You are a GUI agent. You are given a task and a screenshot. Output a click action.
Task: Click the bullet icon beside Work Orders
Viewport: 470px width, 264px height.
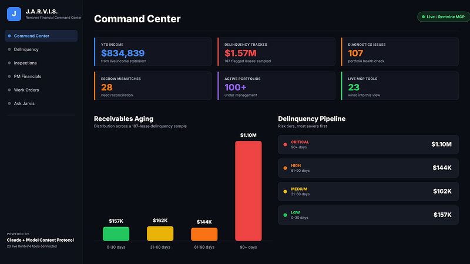9,90
